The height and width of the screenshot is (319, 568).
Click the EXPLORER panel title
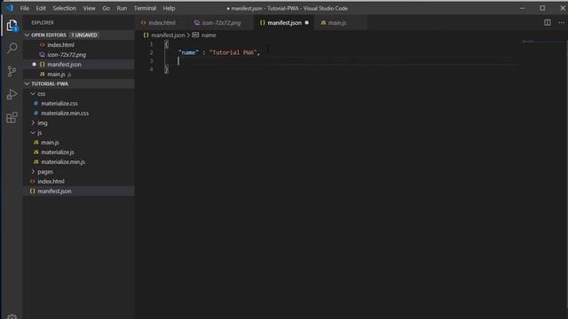click(x=43, y=22)
